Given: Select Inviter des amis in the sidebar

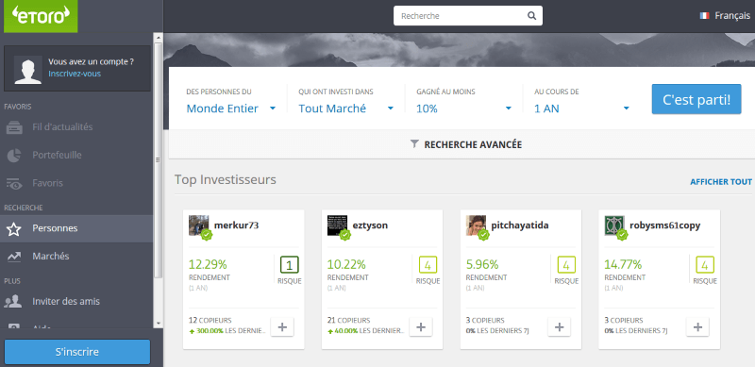Looking at the screenshot, I should tap(76, 302).
